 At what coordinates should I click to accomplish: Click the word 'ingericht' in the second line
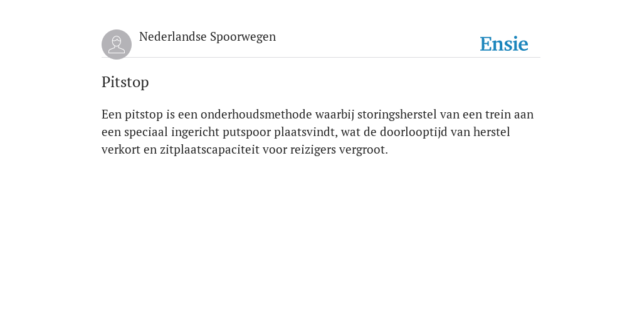196,132
